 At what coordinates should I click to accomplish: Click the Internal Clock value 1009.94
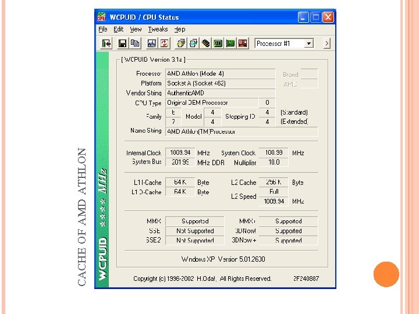180,152
